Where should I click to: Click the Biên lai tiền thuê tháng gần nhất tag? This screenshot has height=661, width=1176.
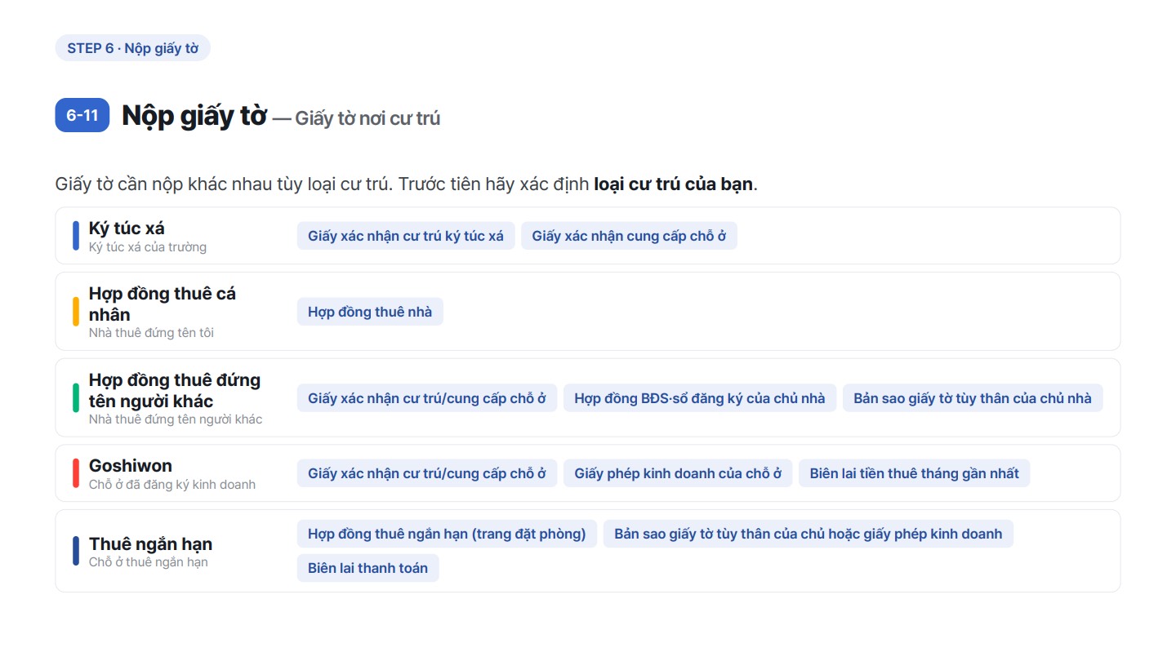click(x=914, y=473)
